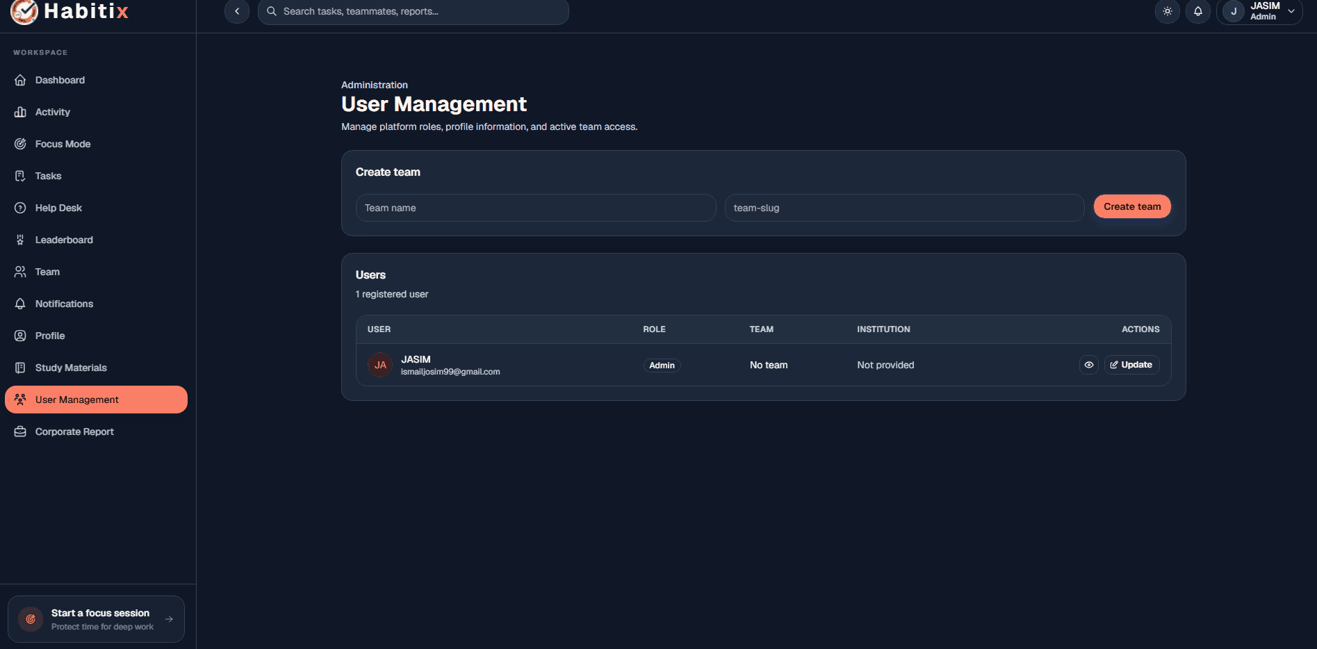Click the Habitix logo icon
The height and width of the screenshot is (649, 1317).
coord(24,11)
